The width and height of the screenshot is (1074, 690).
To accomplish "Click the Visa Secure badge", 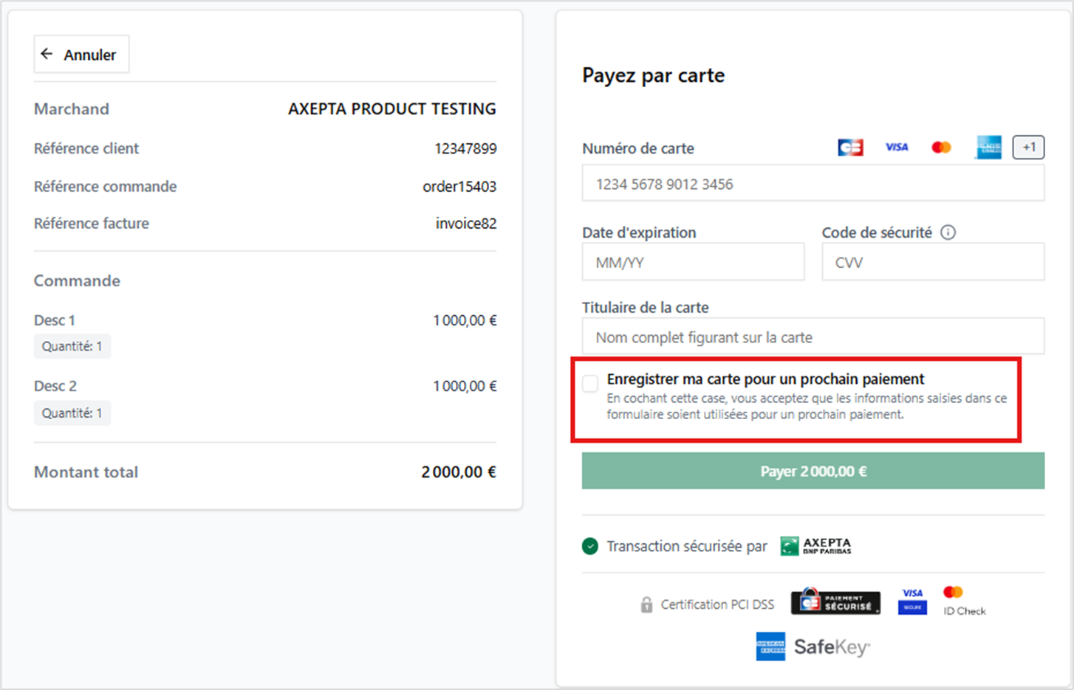I will pos(912,601).
